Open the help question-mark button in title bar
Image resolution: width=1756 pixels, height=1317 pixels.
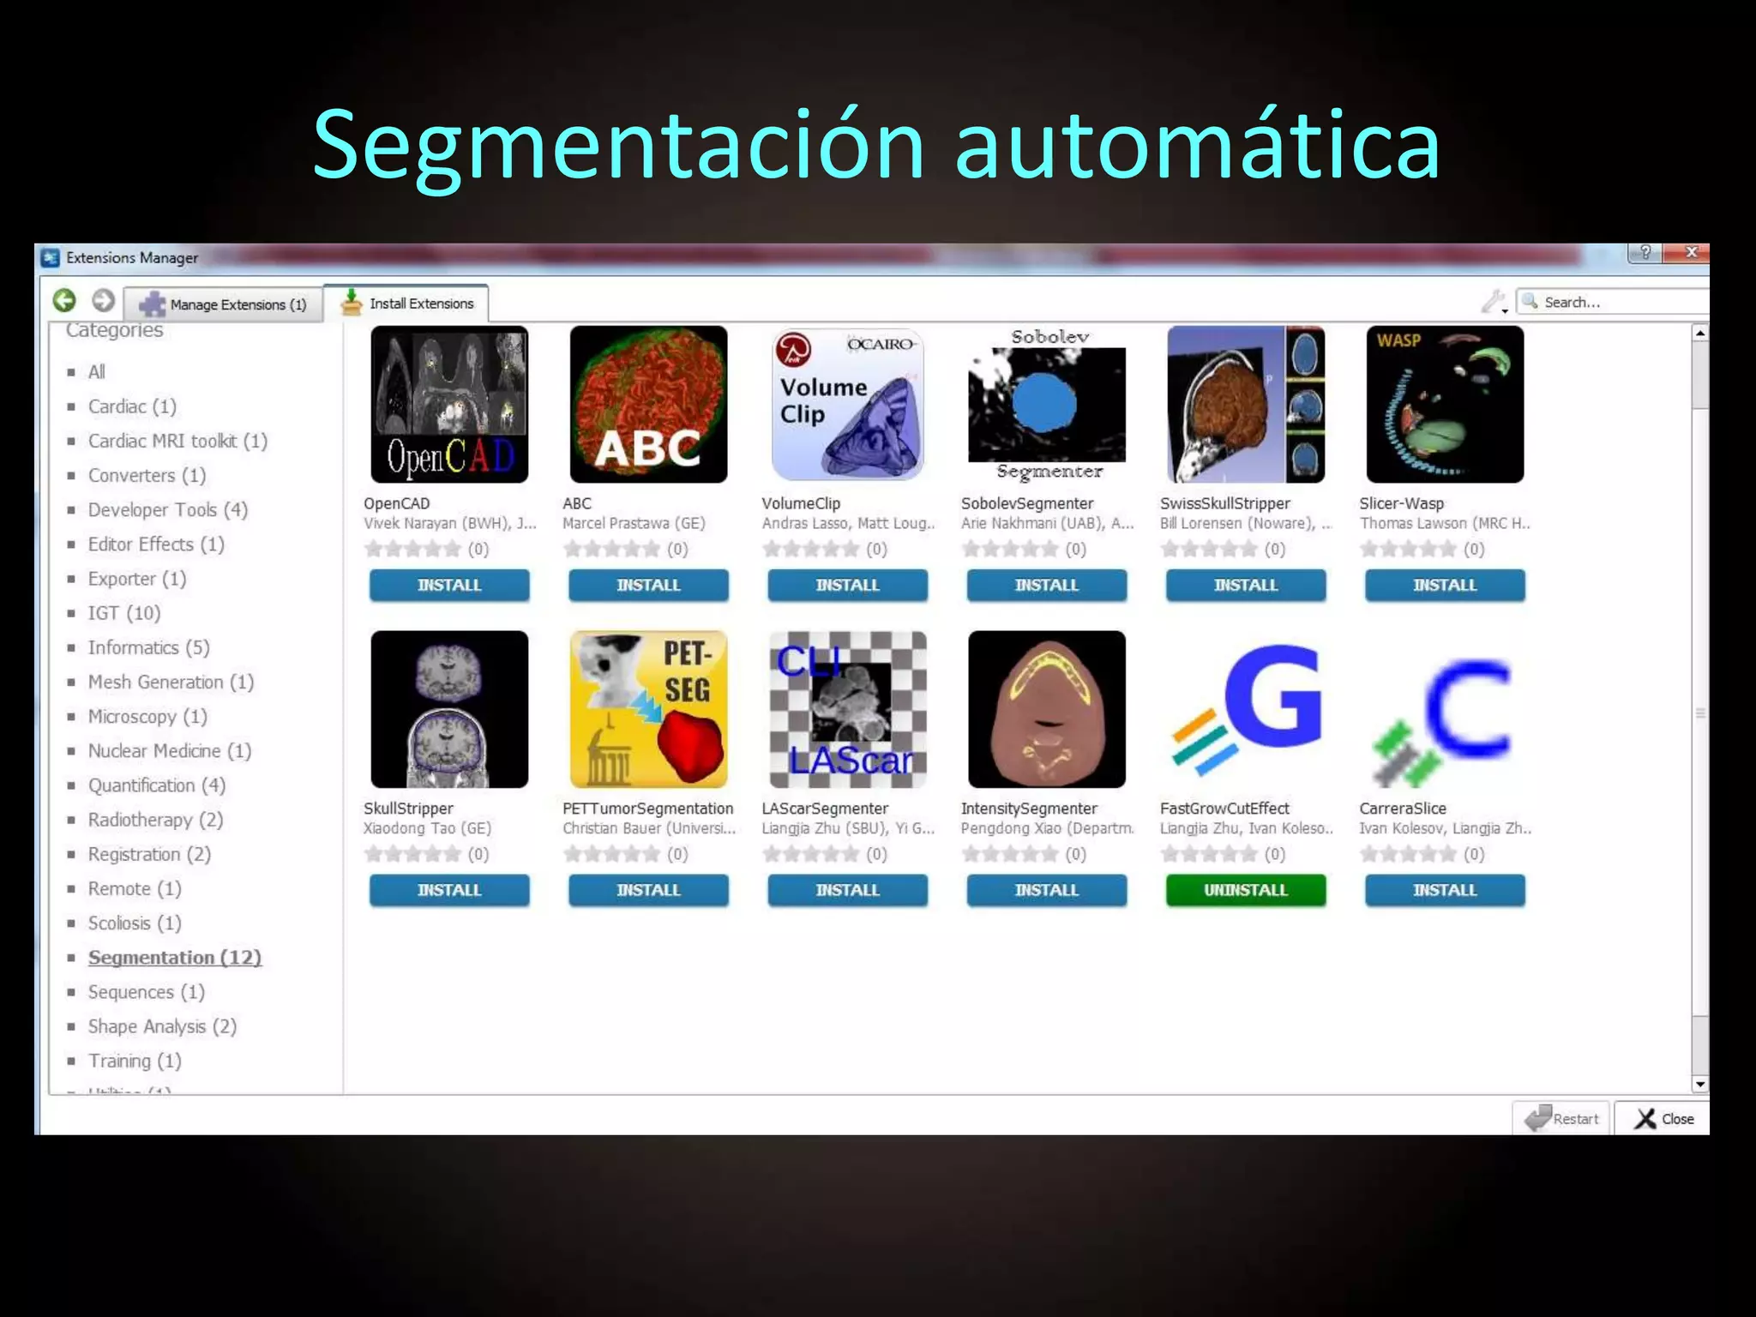pyautogui.click(x=1644, y=253)
